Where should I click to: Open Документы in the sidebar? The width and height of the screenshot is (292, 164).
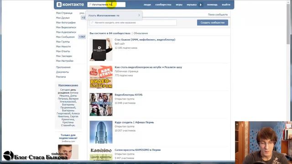63,72
